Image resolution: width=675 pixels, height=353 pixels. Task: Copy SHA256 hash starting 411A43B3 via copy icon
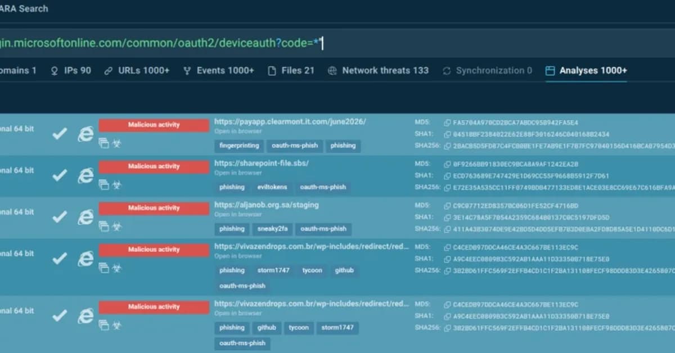[x=447, y=229]
